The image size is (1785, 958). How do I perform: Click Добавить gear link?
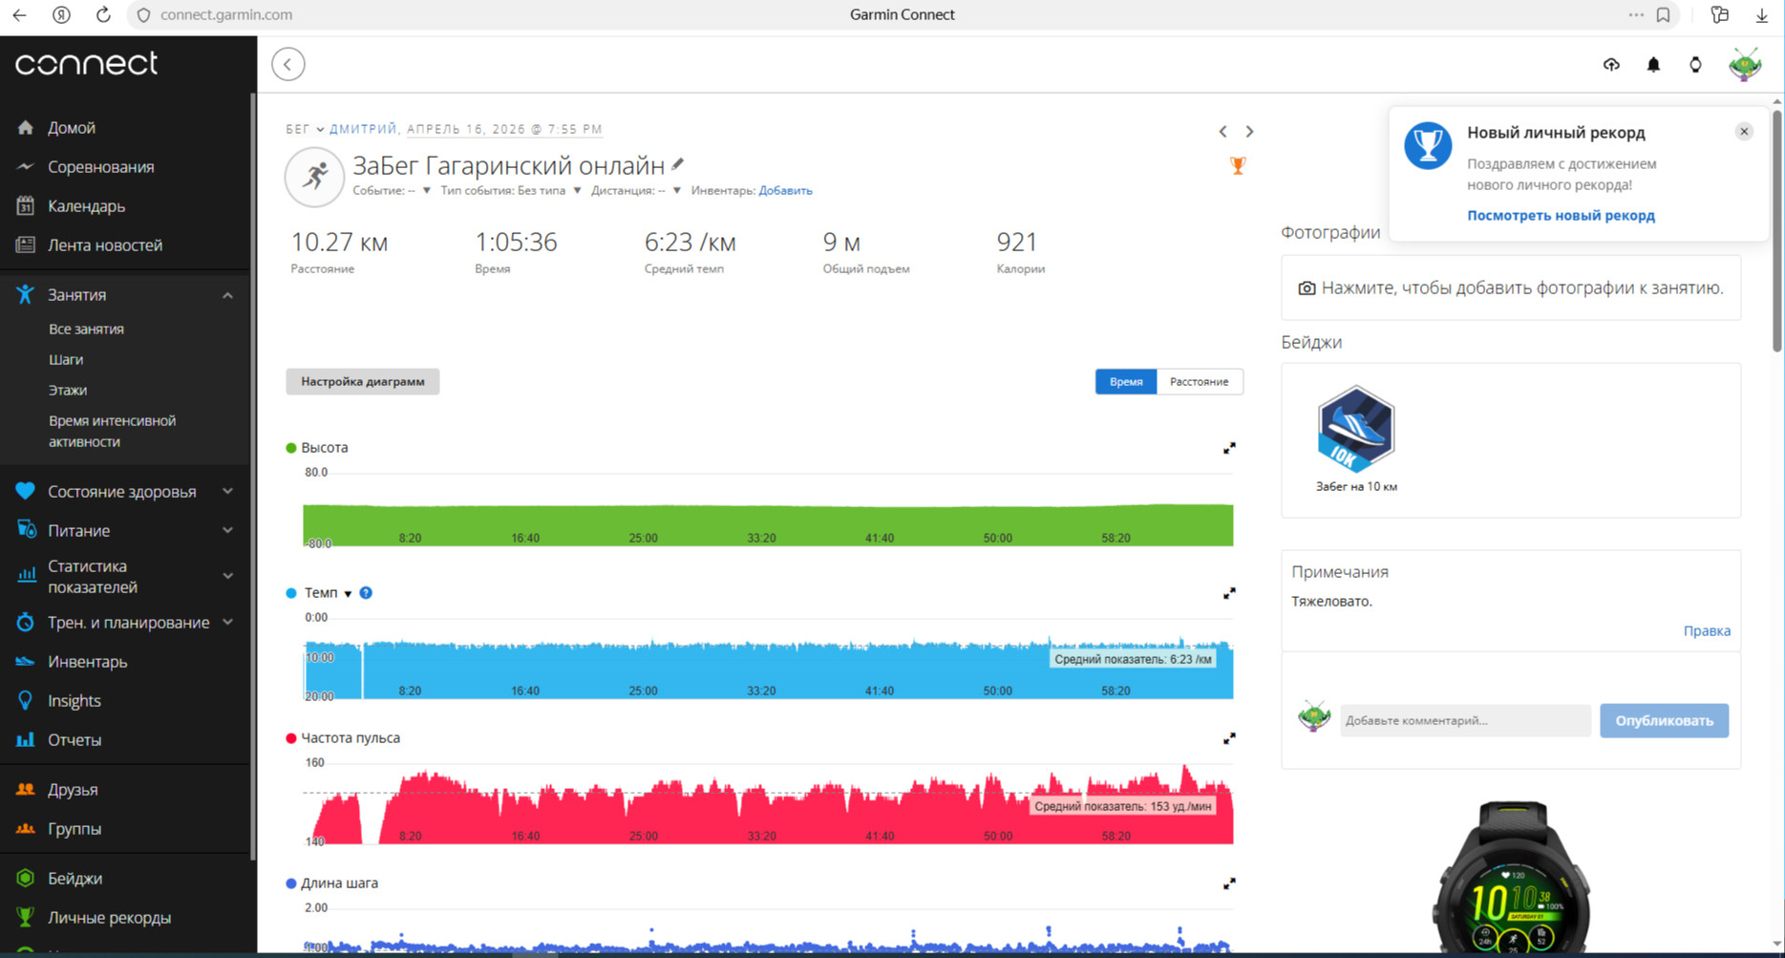pos(785,190)
